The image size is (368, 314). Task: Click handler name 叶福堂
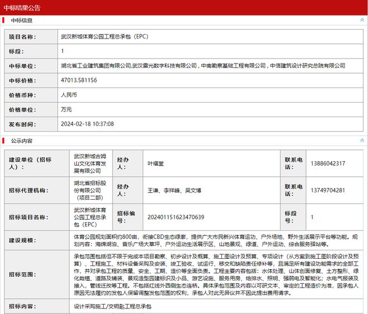click(156, 163)
